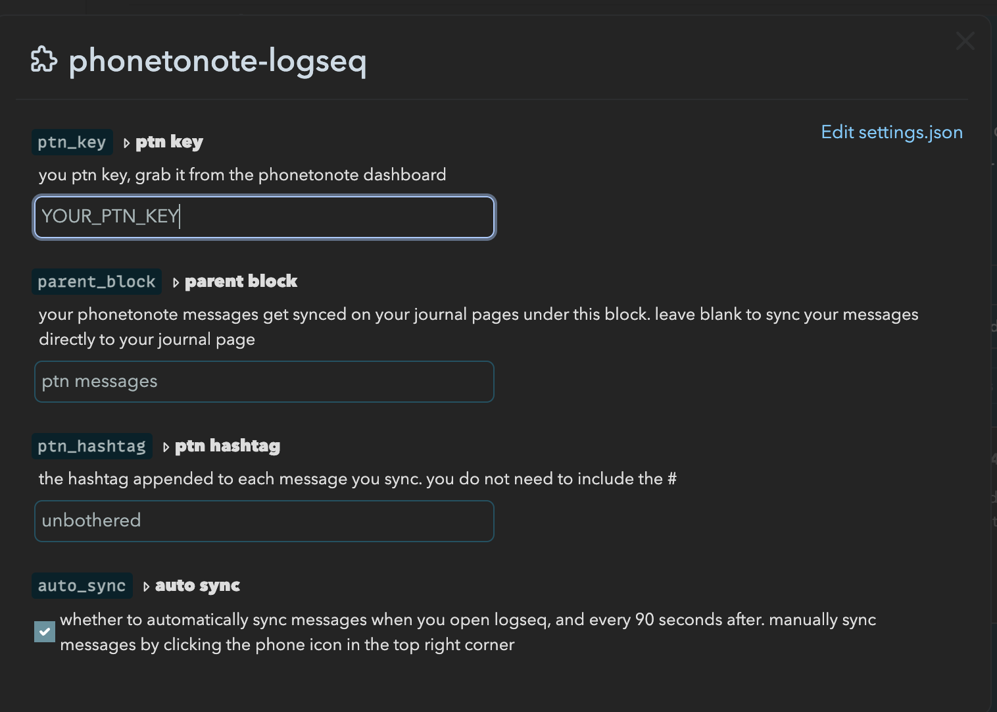Click the auto_sync code label
The width and height of the screenshot is (997, 712).
(82, 586)
